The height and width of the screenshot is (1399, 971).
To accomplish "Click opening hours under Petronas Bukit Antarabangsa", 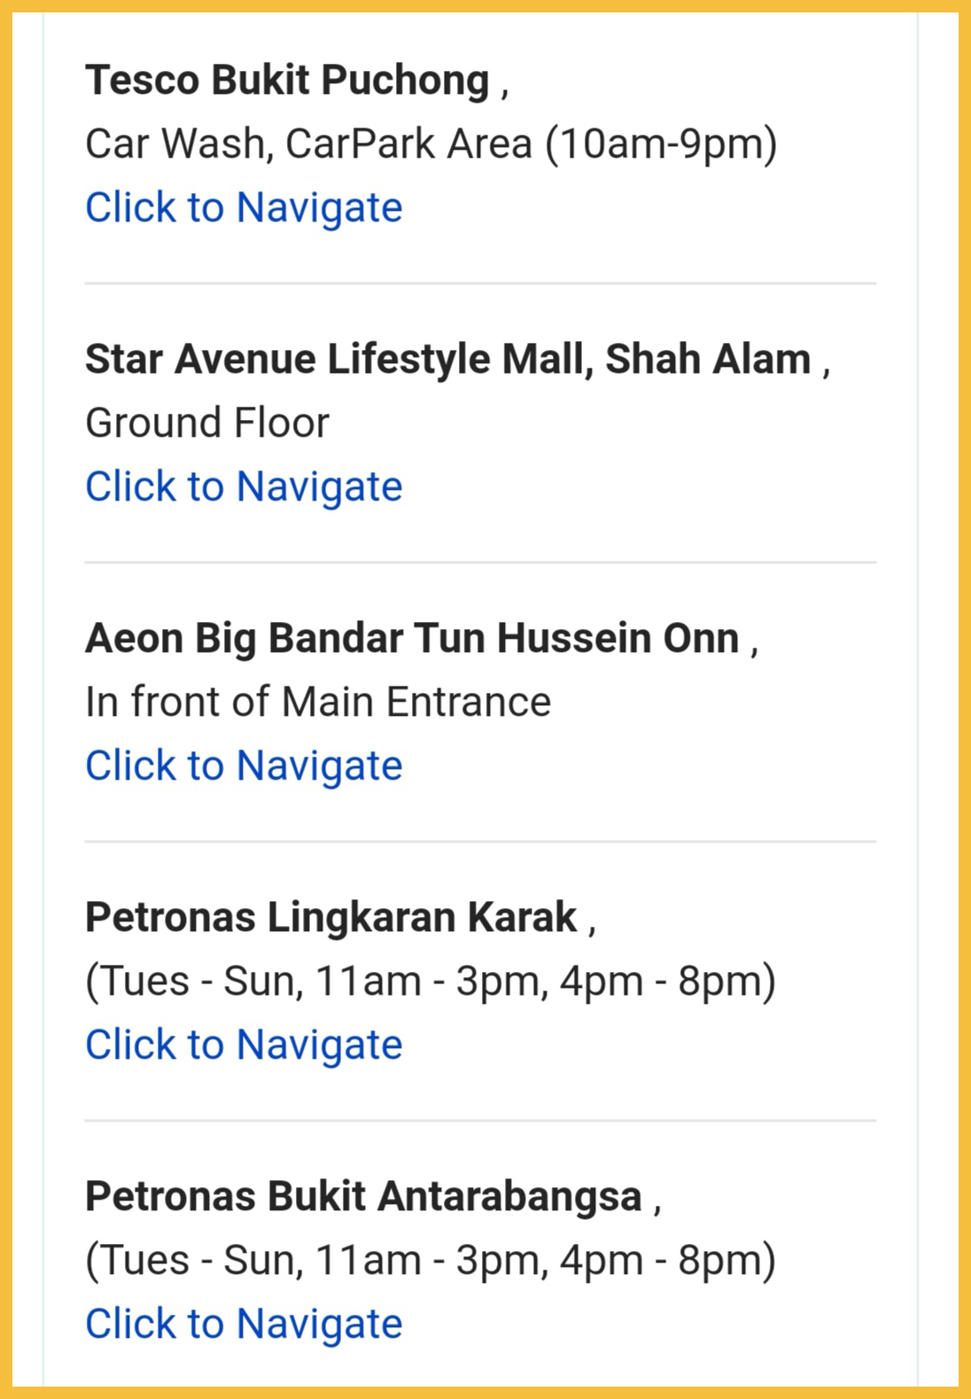I will click(x=431, y=1261).
